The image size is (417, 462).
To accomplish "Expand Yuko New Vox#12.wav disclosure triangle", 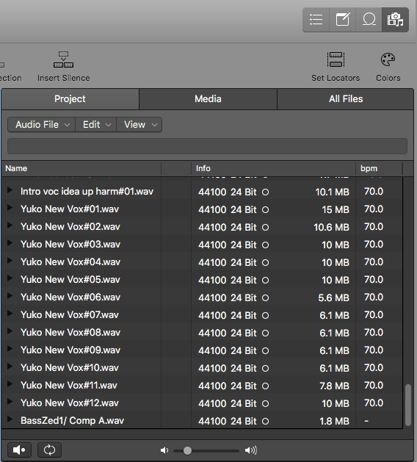I will pyautogui.click(x=10, y=402).
